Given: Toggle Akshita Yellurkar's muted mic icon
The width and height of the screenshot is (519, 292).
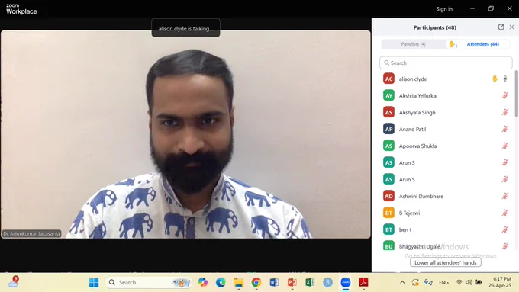Looking at the screenshot, I should pyautogui.click(x=504, y=95).
